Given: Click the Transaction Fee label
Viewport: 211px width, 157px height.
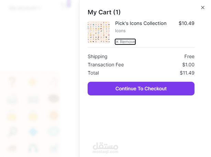Looking at the screenshot, I should (105, 65).
